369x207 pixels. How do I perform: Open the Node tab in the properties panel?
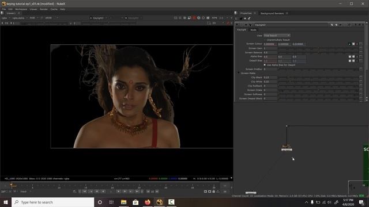(x=253, y=30)
